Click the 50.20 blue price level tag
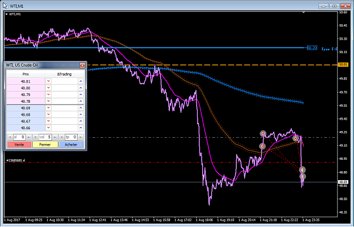The height and width of the screenshot is (227, 354). click(312, 47)
